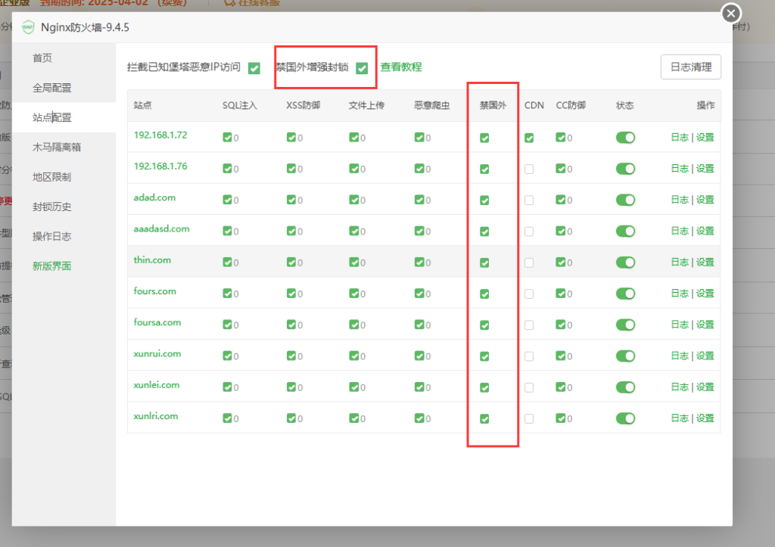Toggle 拦截已知堡塔恶意IP访问 checkbox
The image size is (775, 547).
point(254,68)
